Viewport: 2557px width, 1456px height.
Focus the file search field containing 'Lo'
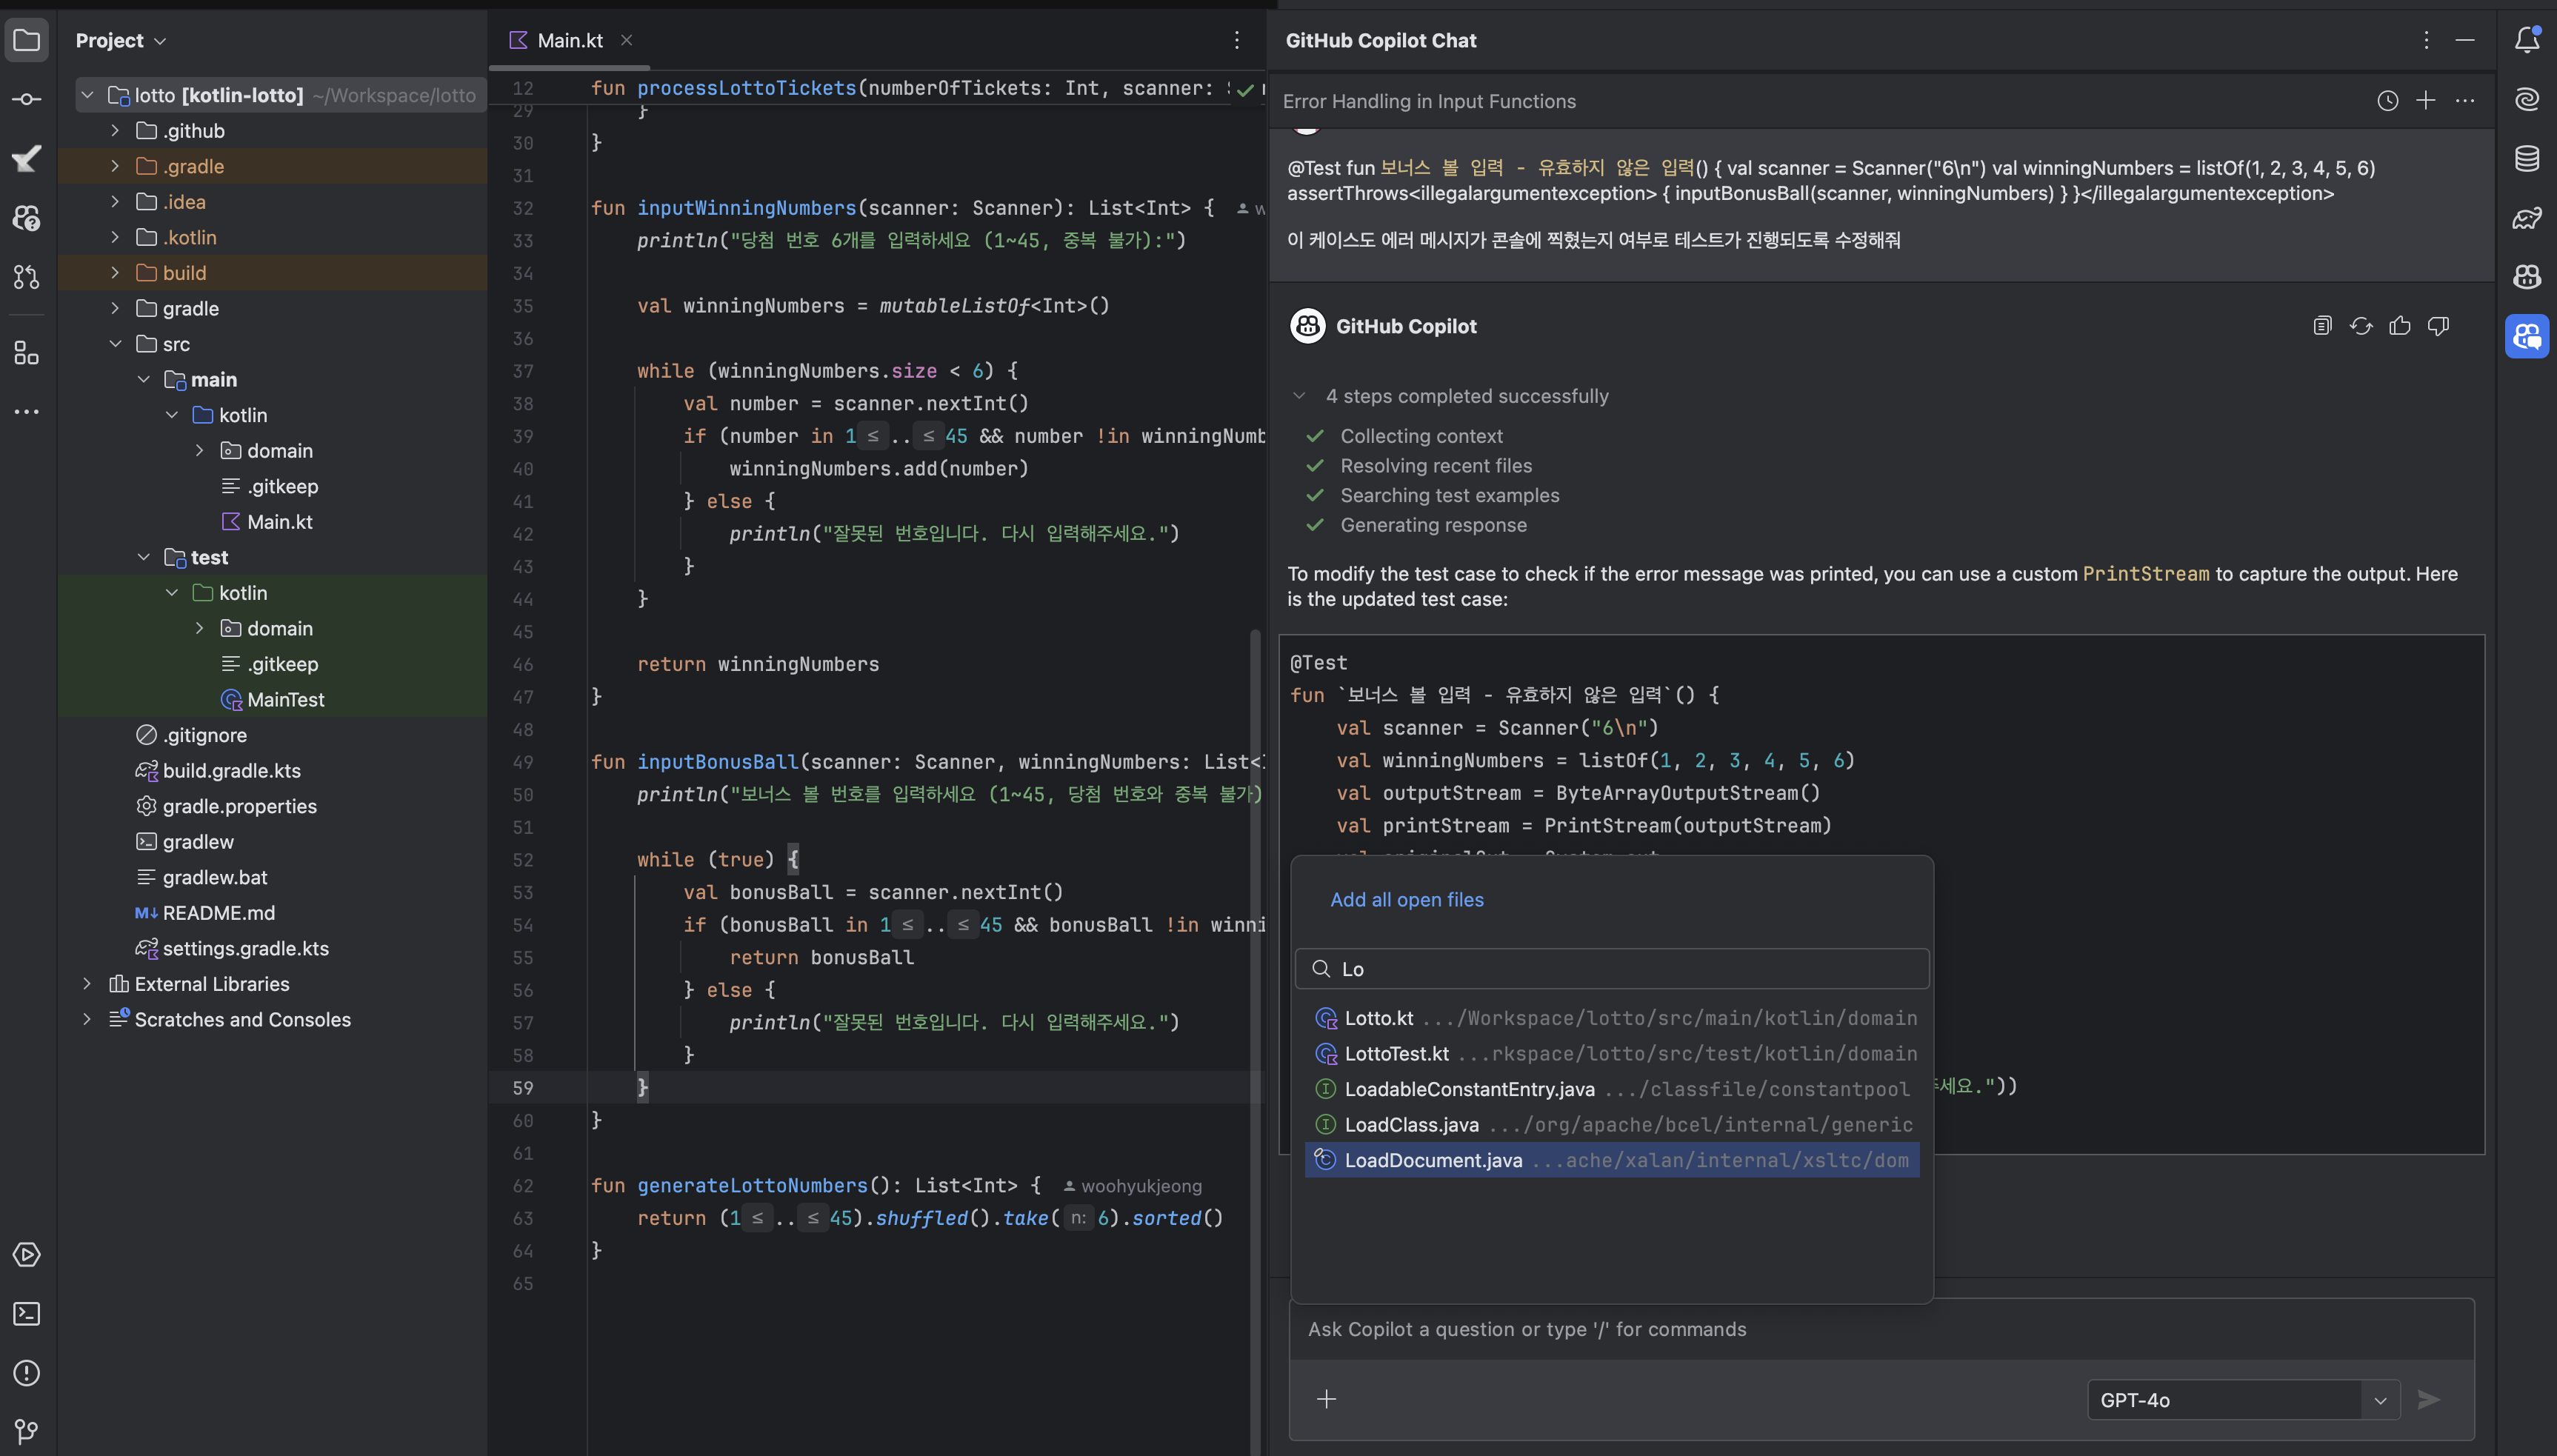click(x=1612, y=969)
